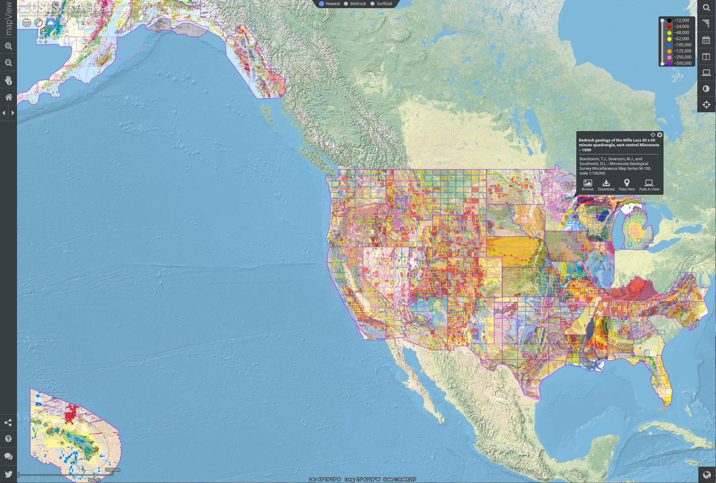This screenshot has width=716, height=483.
Task: Open the map opacity contrast icon
Action: tap(706, 89)
